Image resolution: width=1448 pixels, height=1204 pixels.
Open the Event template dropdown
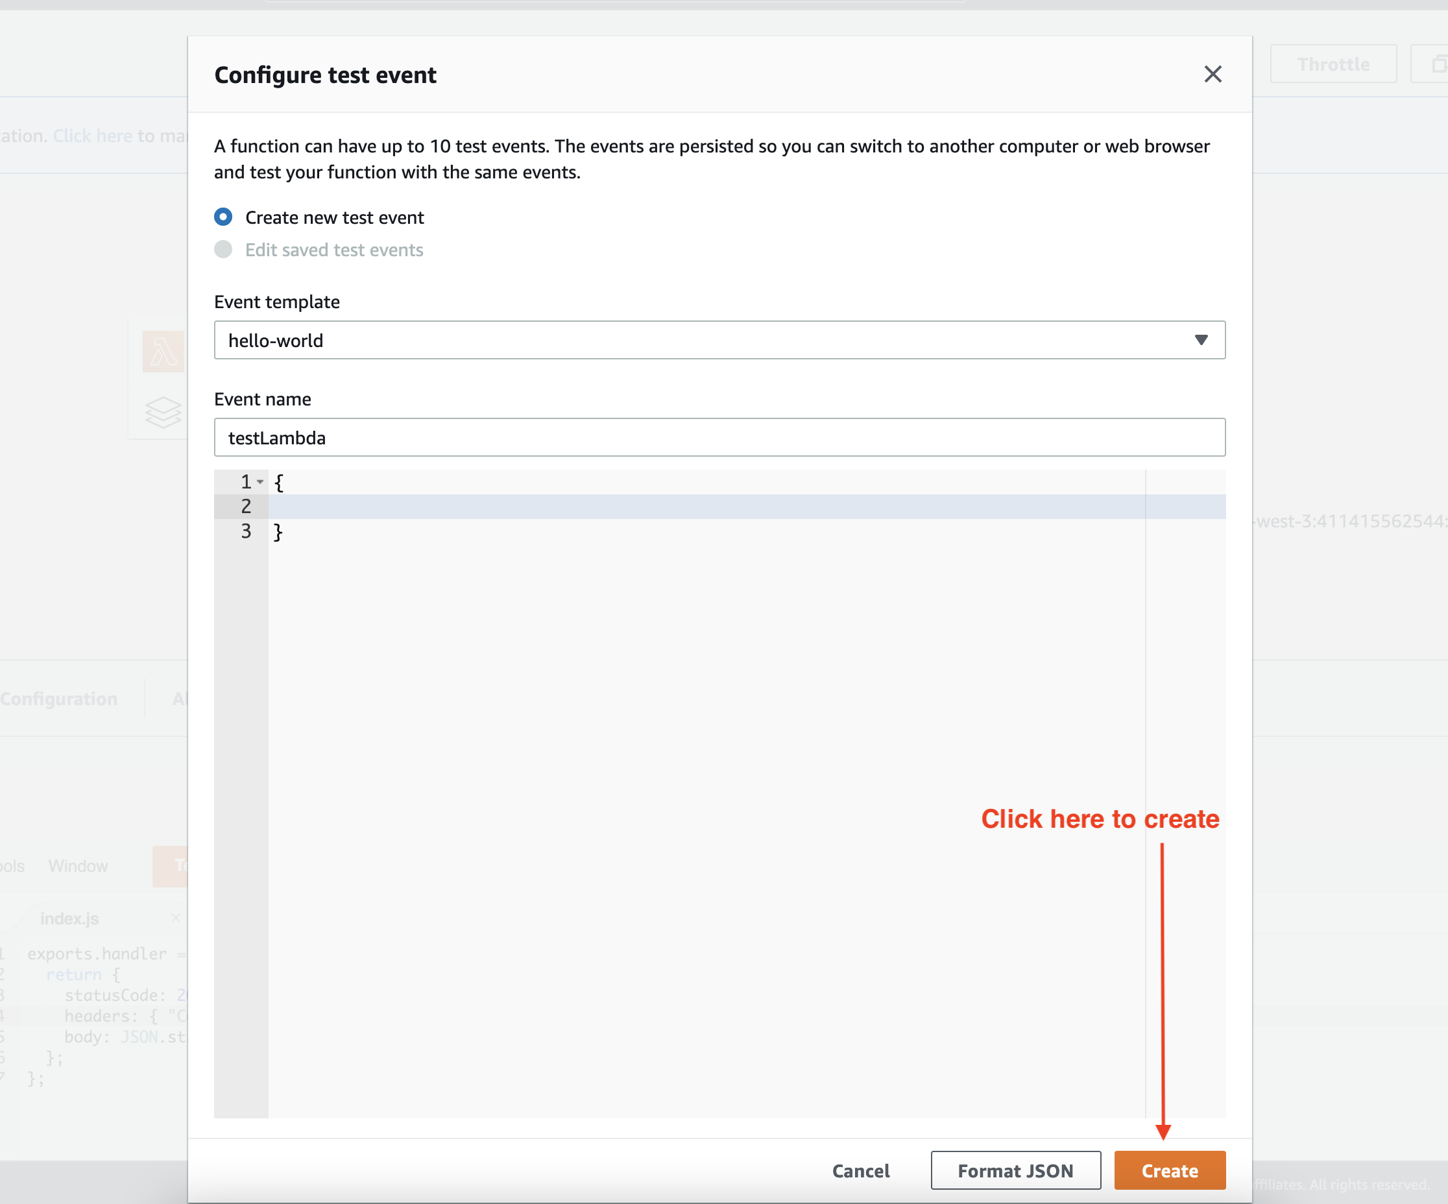719,340
